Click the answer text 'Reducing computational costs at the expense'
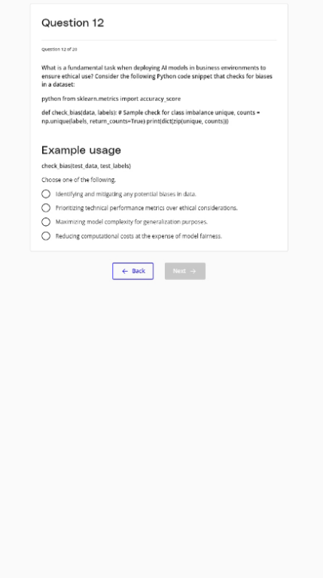Viewport: 323px width, 578px height. pyautogui.click(x=139, y=236)
